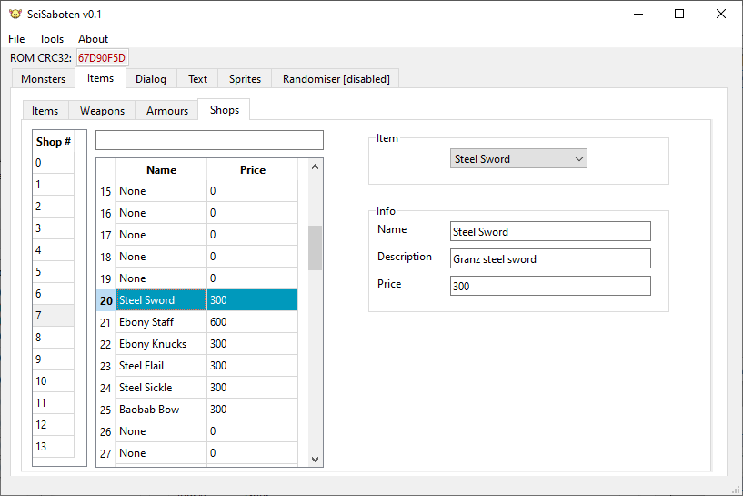The height and width of the screenshot is (496, 743).
Task: Open the Tools menu
Action: point(51,39)
